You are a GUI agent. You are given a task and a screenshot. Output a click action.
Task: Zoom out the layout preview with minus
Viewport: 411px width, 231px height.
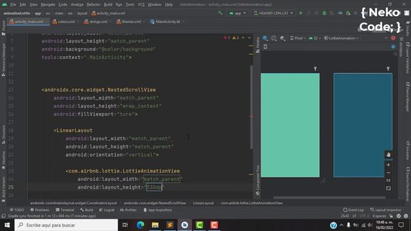pyautogui.click(x=389, y=173)
